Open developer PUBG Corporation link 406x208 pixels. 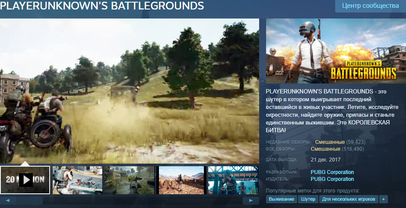pos(332,172)
